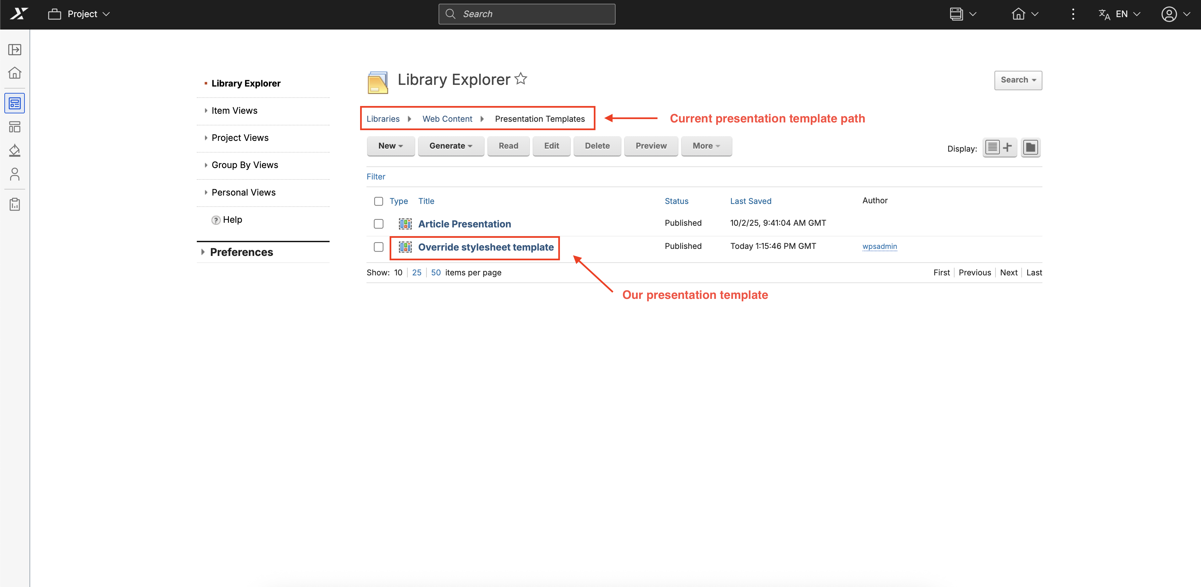Expand the Preferences section
The height and width of the screenshot is (587, 1201).
tap(241, 252)
